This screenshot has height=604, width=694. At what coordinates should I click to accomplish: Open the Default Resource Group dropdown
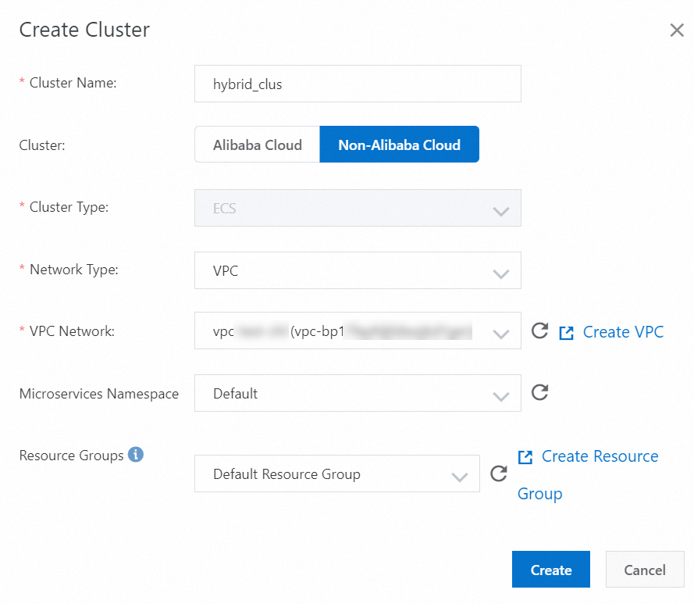point(336,474)
